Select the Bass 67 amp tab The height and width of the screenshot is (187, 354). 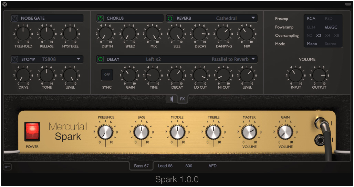tap(141, 166)
